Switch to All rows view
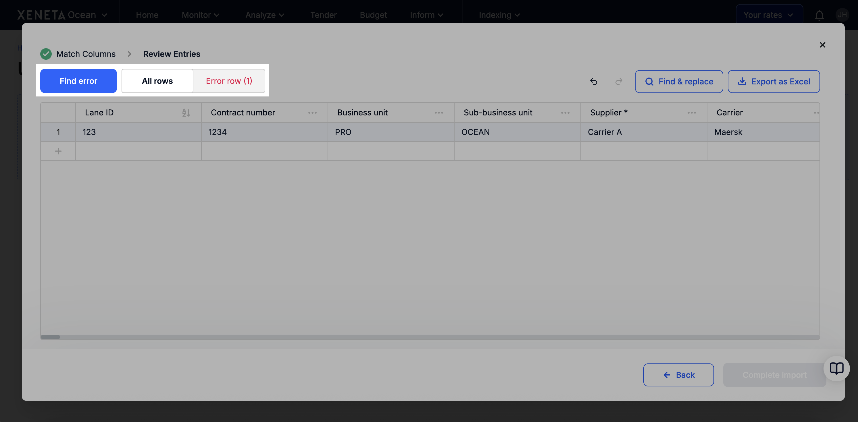858x422 pixels. pyautogui.click(x=157, y=81)
